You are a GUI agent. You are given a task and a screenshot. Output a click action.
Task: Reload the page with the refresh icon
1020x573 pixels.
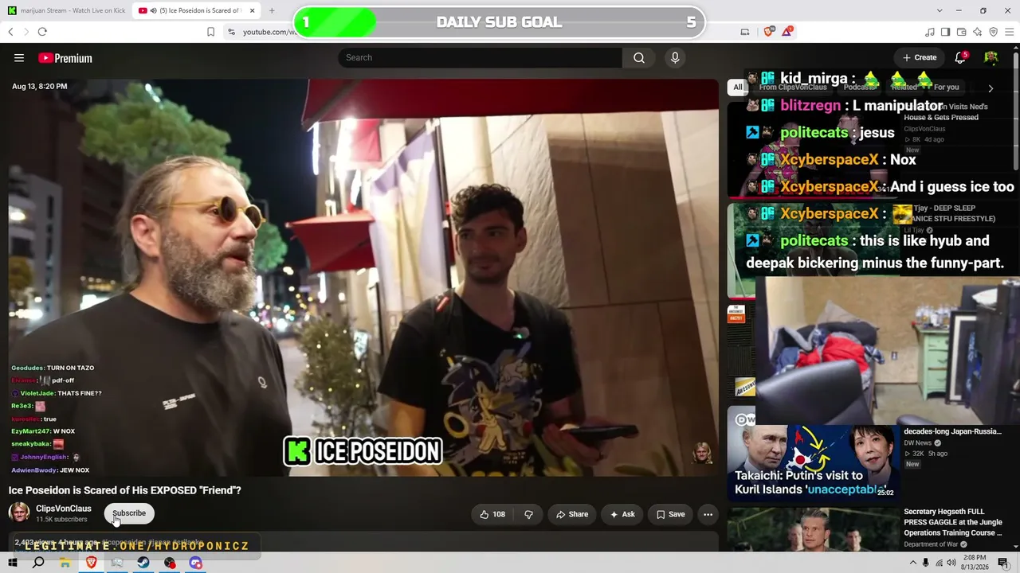click(x=42, y=32)
